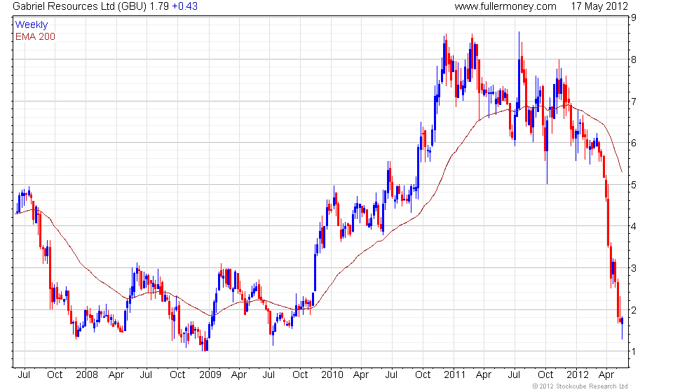
Task: Click the y-axis label 6
Action: click(634, 143)
